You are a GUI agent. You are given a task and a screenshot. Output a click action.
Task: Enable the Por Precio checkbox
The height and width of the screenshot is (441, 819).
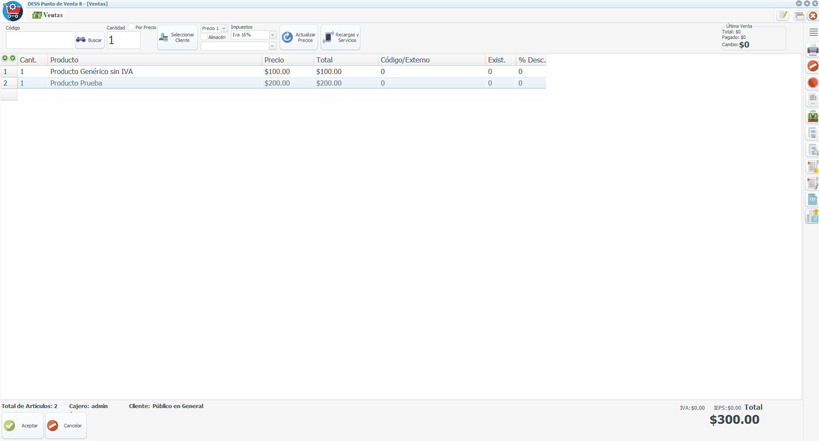[131, 27]
